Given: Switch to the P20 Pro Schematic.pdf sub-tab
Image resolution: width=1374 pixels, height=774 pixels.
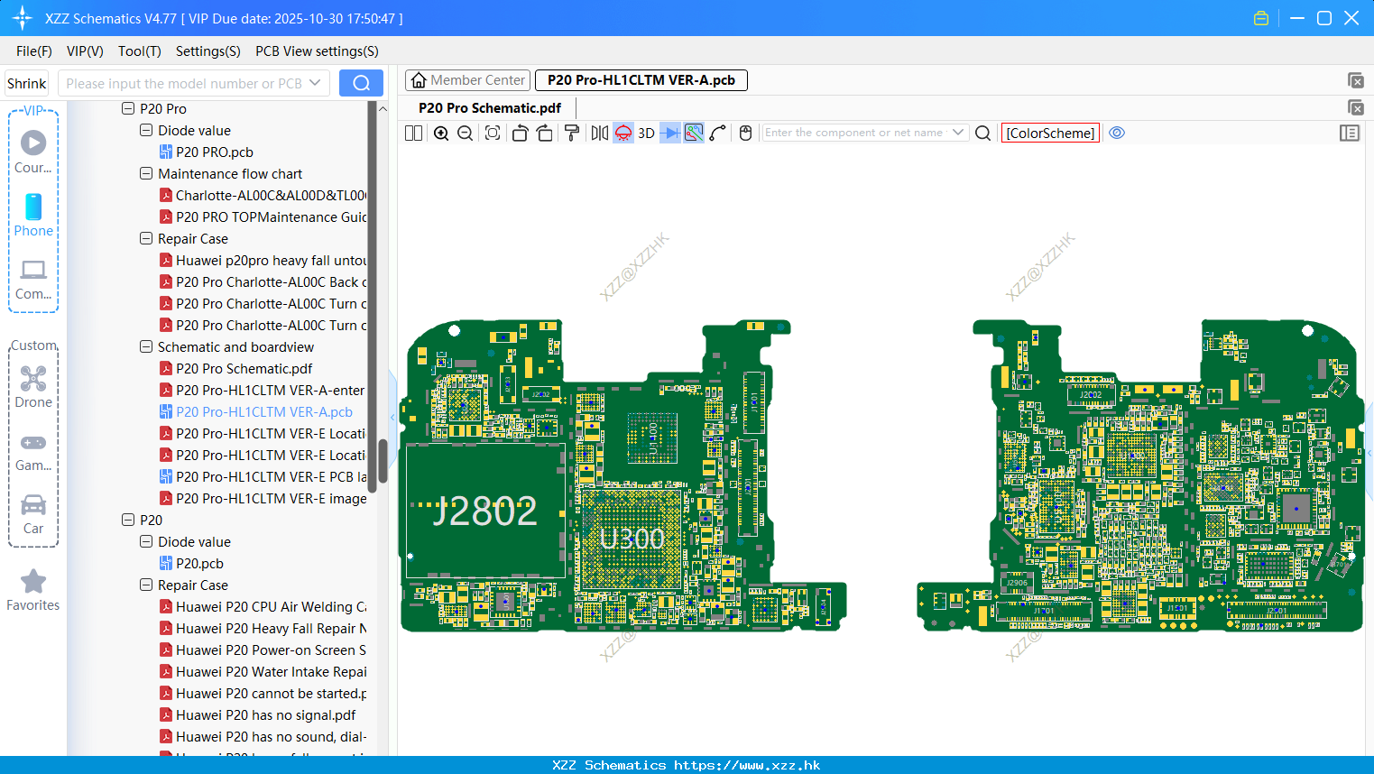Looking at the screenshot, I should 490,108.
